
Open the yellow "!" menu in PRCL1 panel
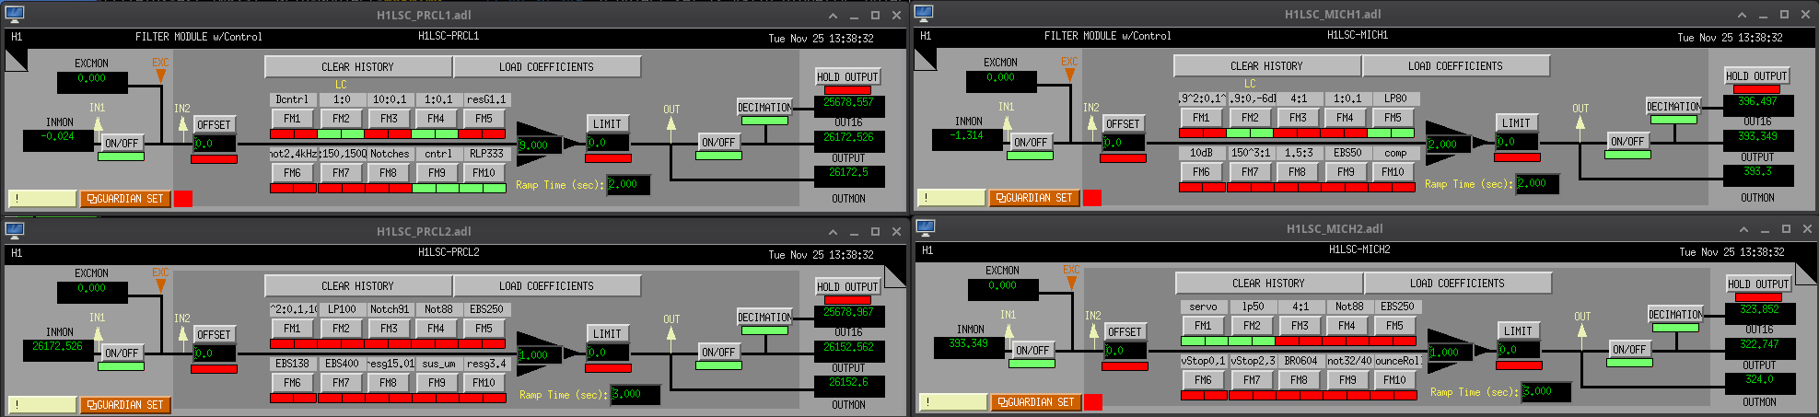[x=42, y=199]
